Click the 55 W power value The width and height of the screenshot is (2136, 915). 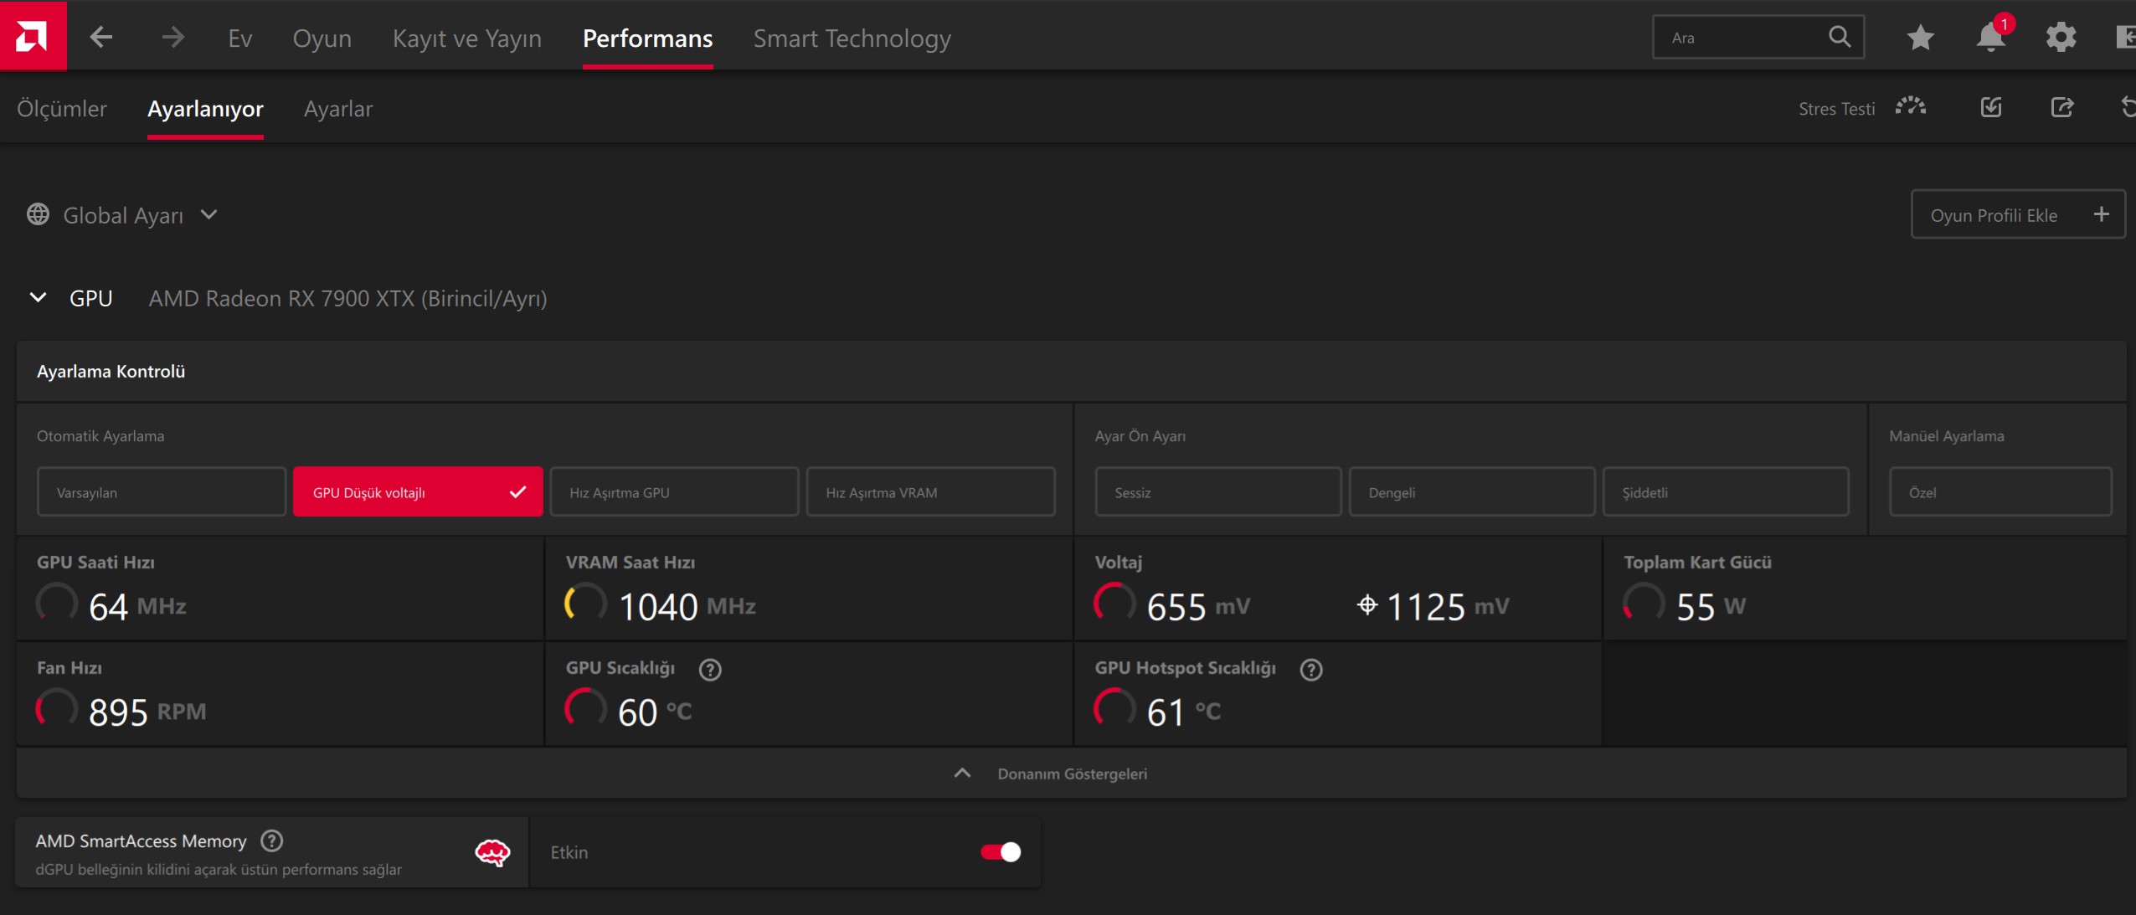click(1711, 606)
